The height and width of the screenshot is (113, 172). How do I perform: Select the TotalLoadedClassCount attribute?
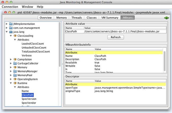coord(36,52)
